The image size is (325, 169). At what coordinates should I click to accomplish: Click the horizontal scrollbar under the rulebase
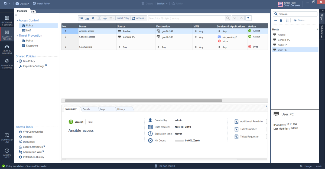pos(144,101)
